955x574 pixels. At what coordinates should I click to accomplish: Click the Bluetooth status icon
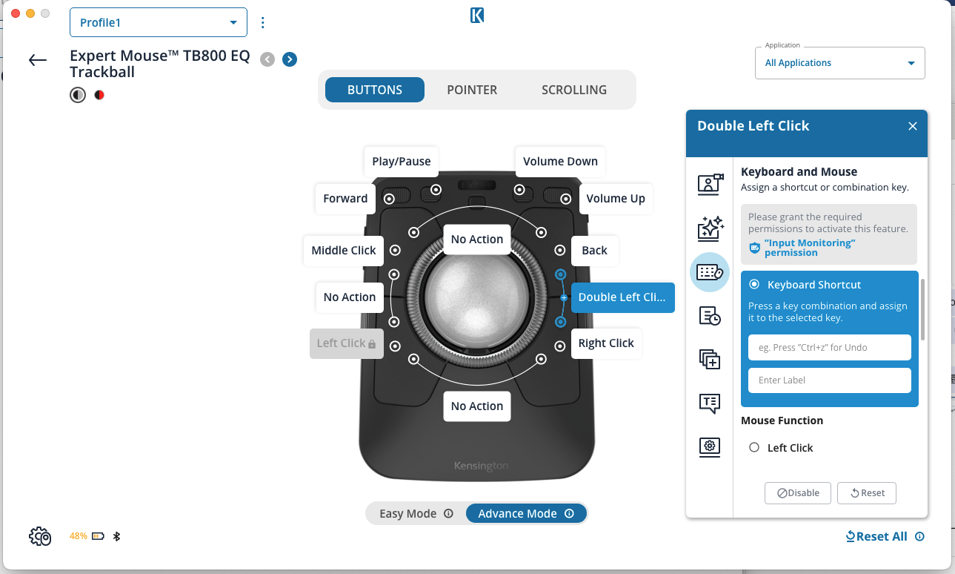(116, 535)
